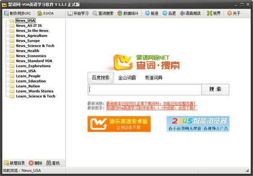Open the 关于 about dialog

[x=234, y=13]
